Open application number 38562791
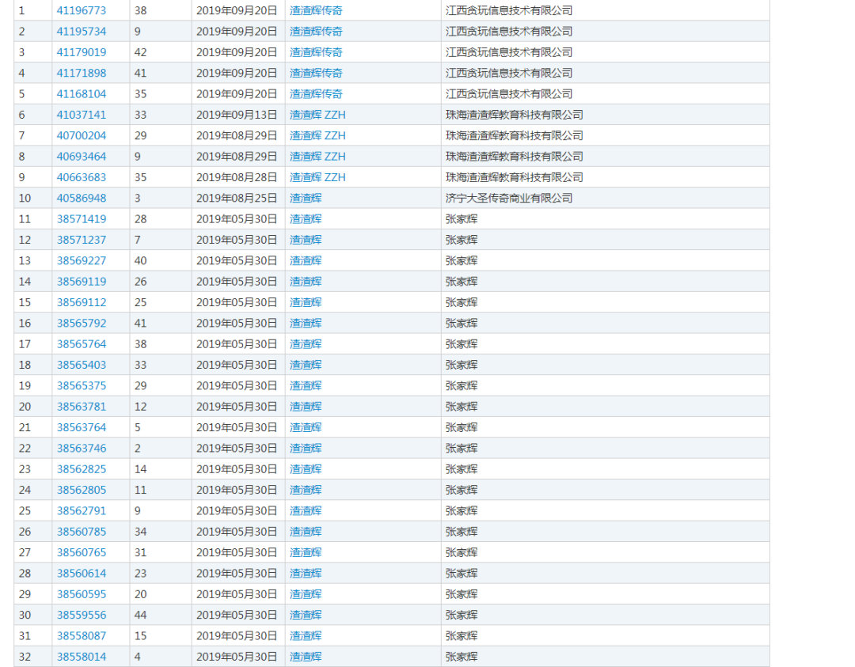Image resolution: width=855 pixels, height=667 pixels. [x=82, y=510]
